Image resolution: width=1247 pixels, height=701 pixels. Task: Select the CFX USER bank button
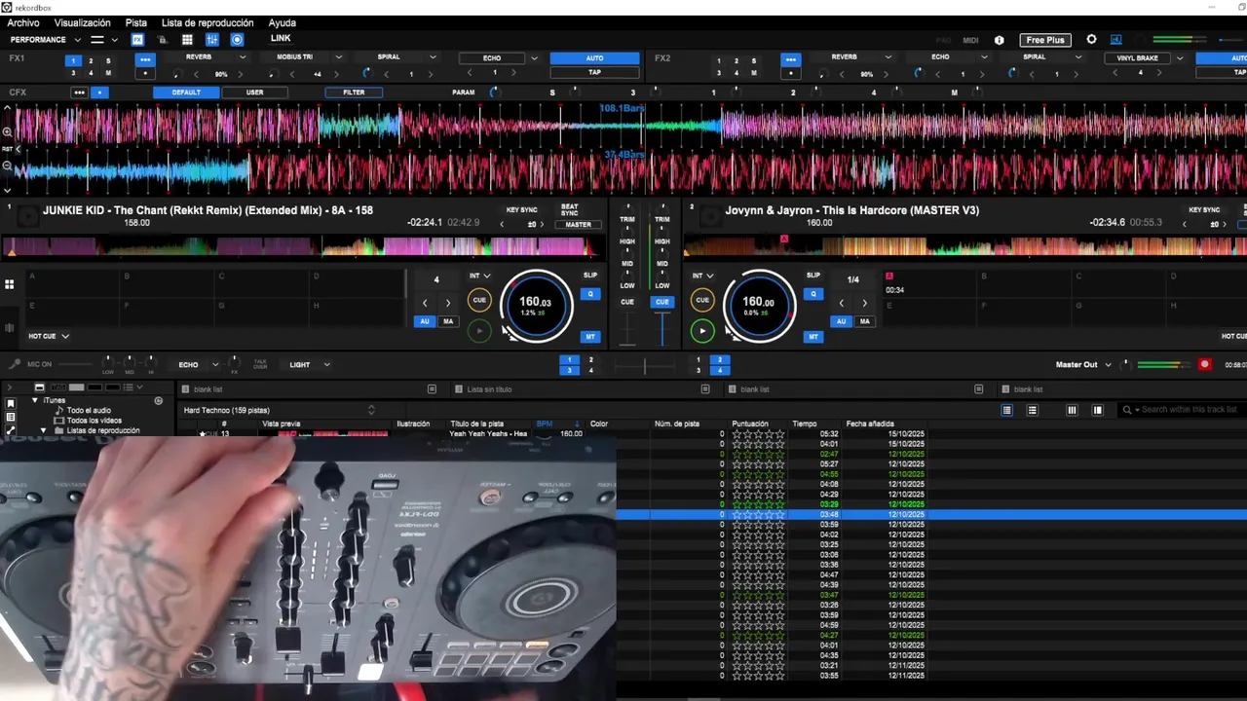pos(254,92)
